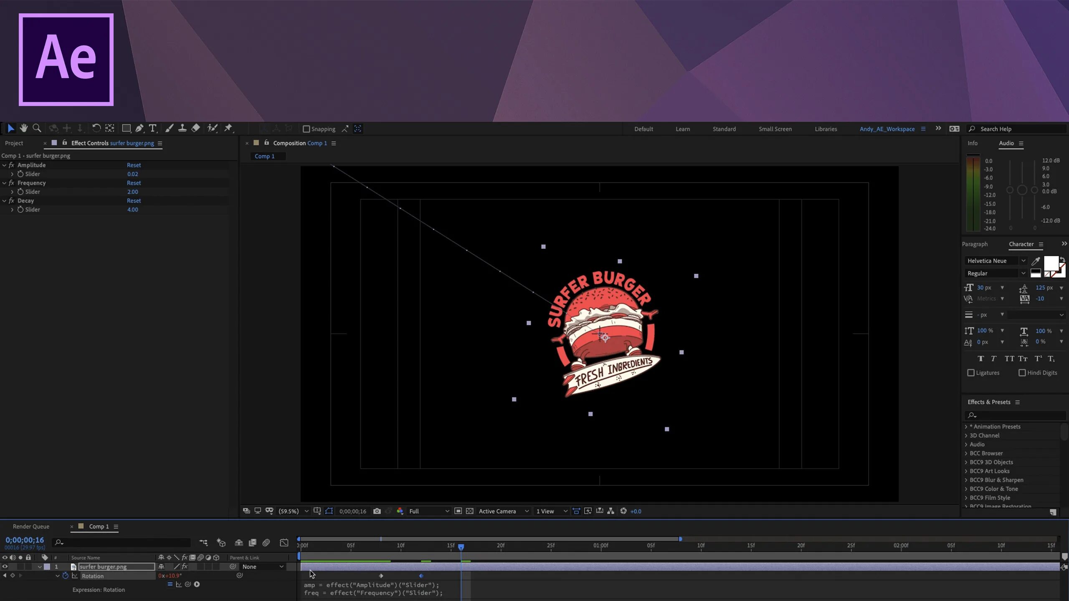
Task: Select the Rectangle shape tool
Action: coord(126,128)
